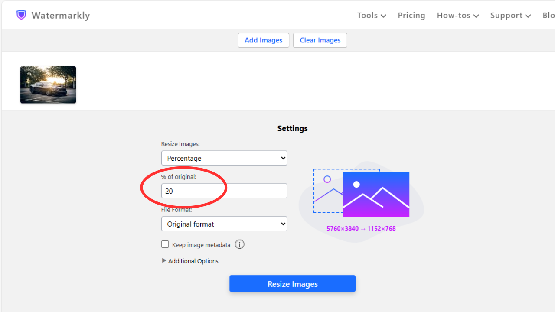Click the Watermarkly shield logo icon

click(21, 15)
